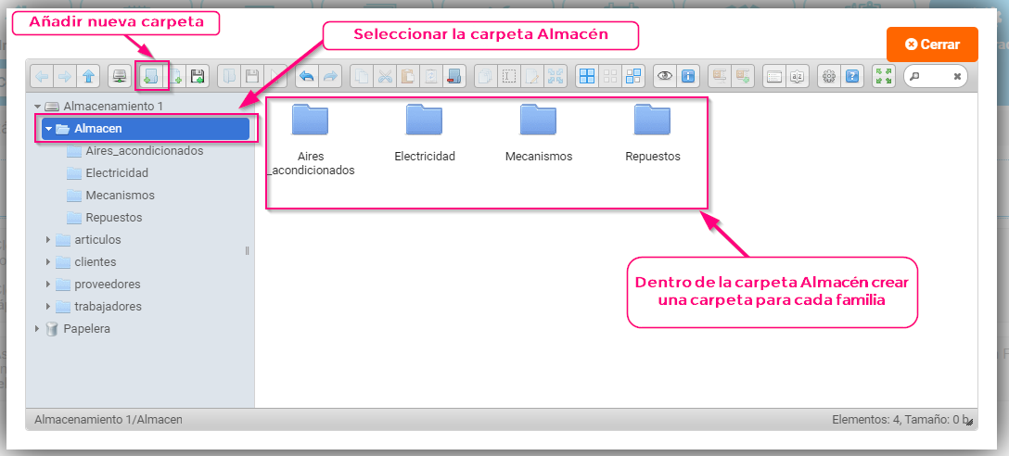The height and width of the screenshot is (456, 1009).
Task: Click the get info icon
Action: click(687, 76)
